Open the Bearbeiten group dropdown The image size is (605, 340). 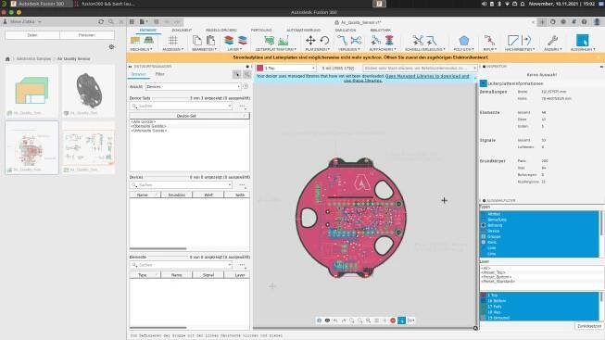tap(204, 49)
